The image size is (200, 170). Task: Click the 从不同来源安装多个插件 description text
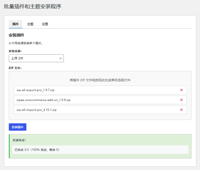click(x=26, y=43)
